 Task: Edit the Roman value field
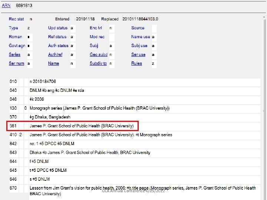point(30,37)
